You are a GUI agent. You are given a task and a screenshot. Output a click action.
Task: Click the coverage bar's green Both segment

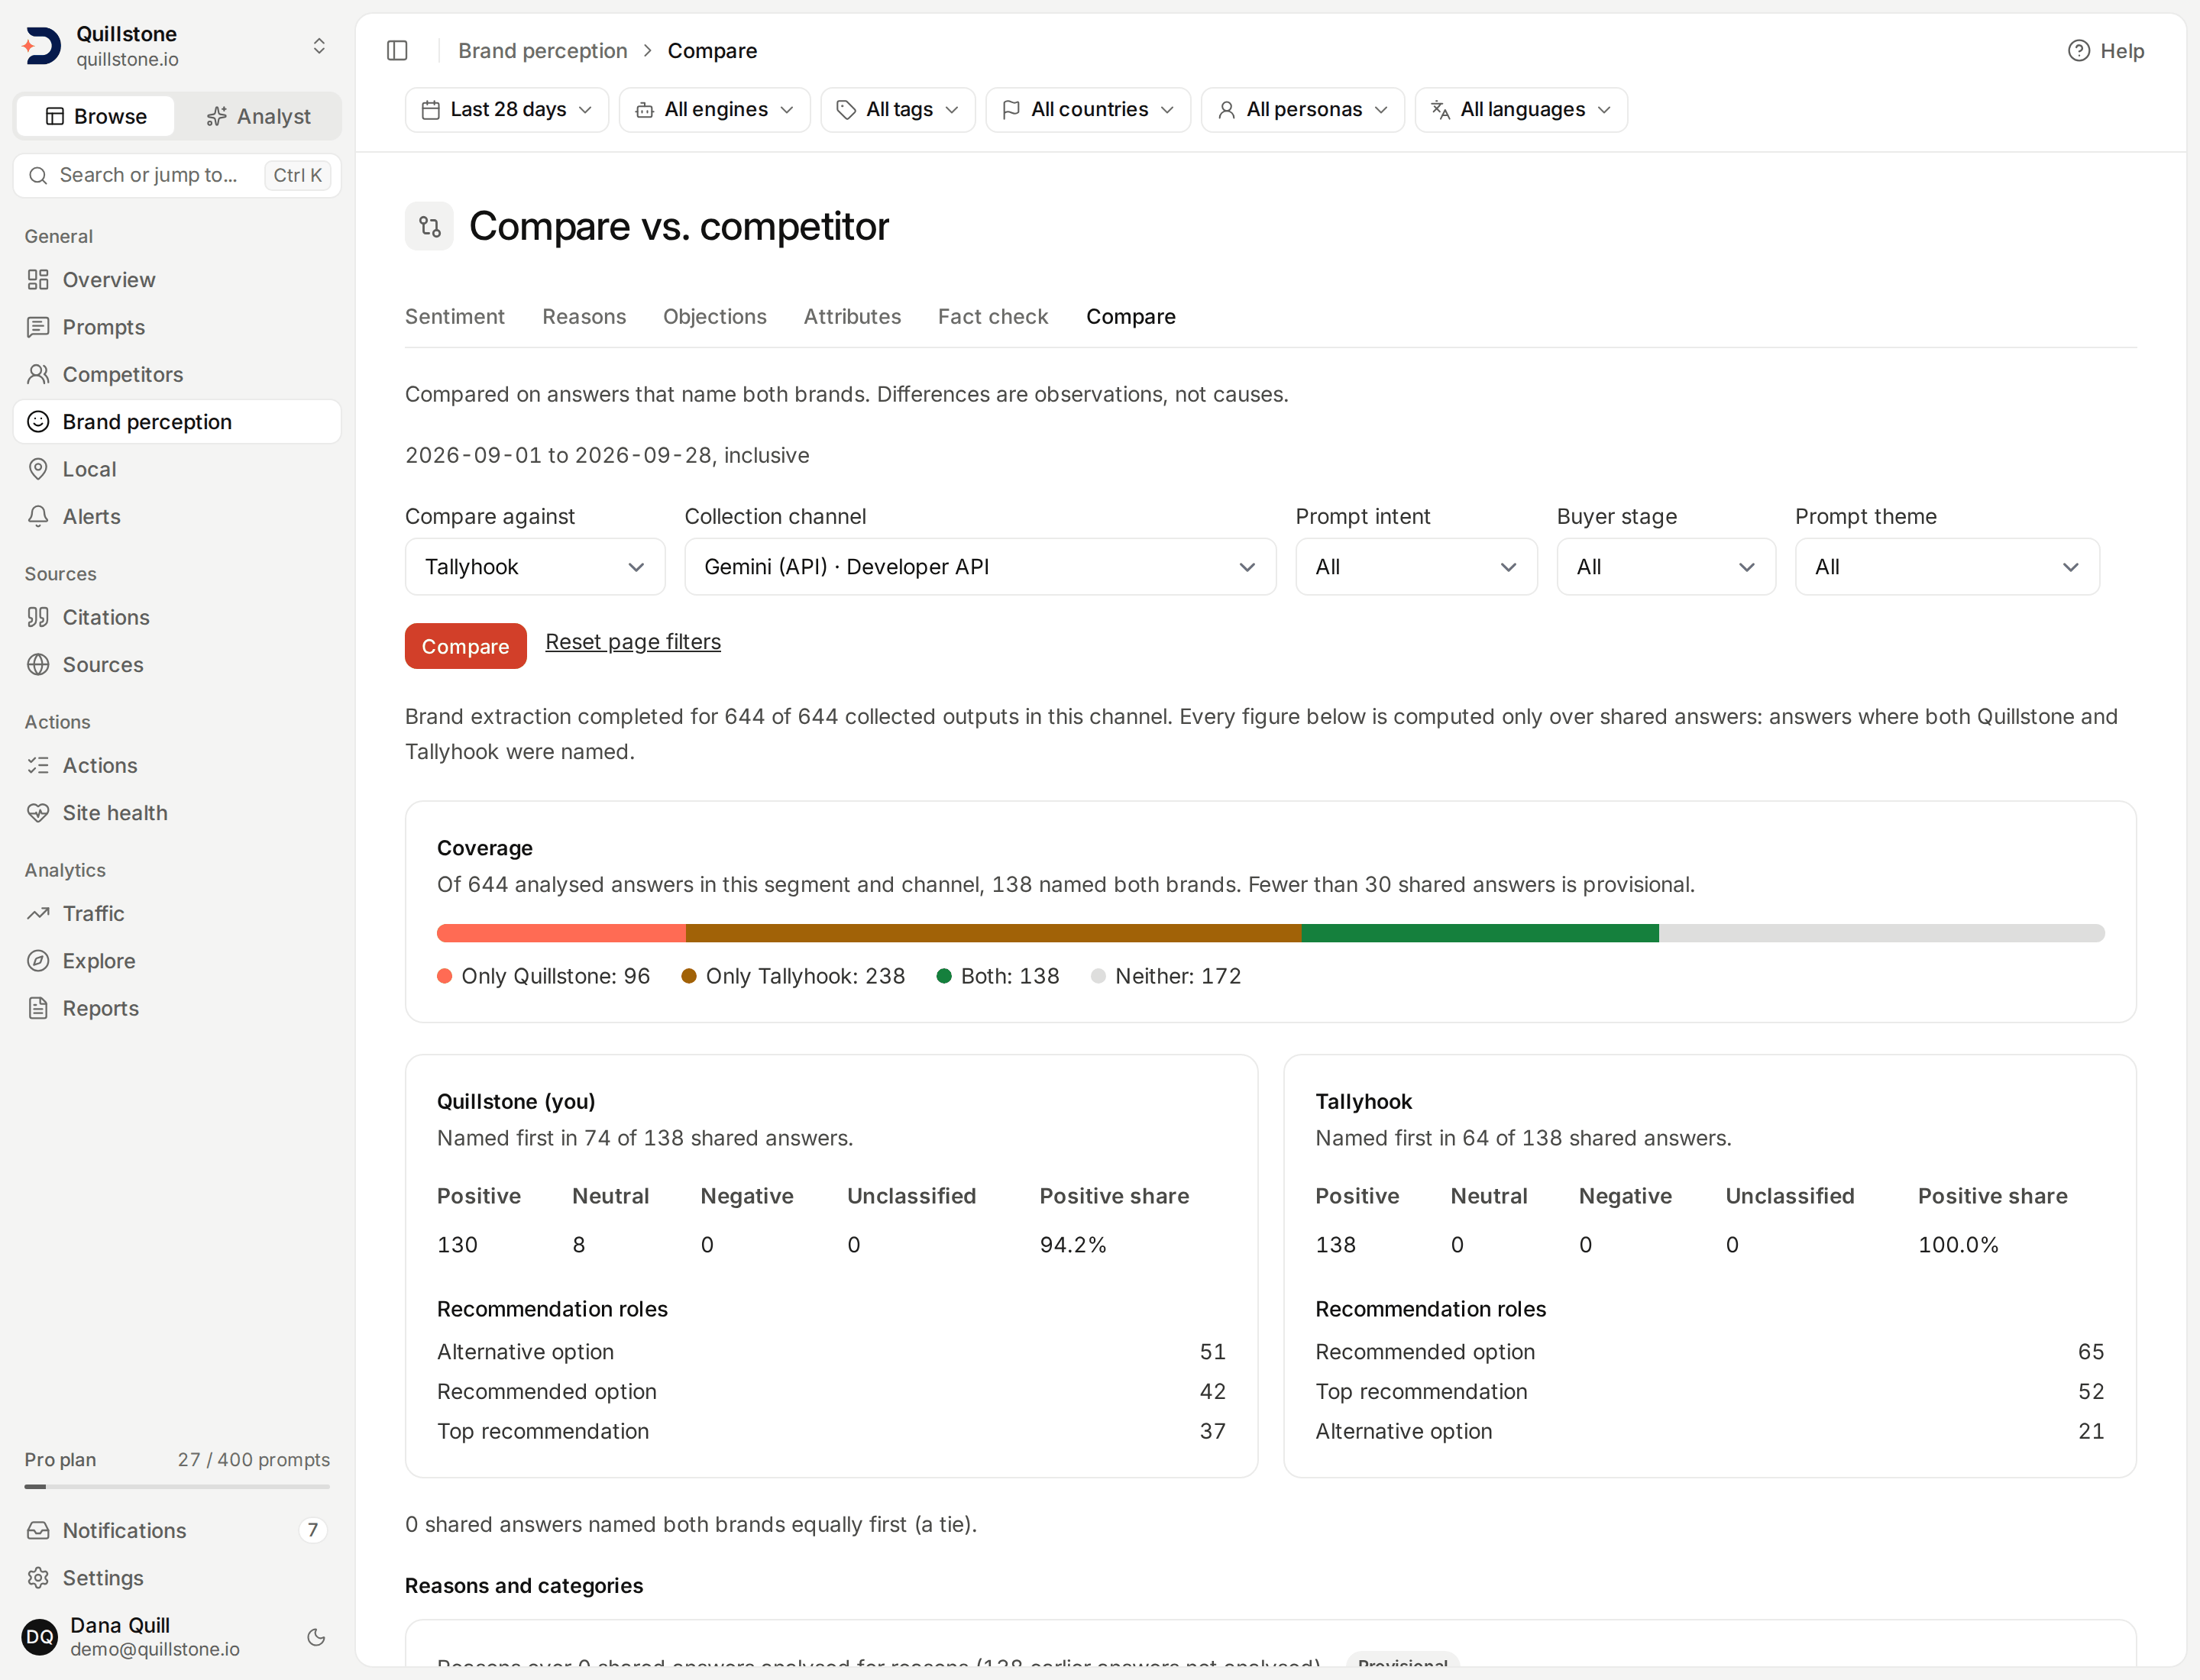1480,933
